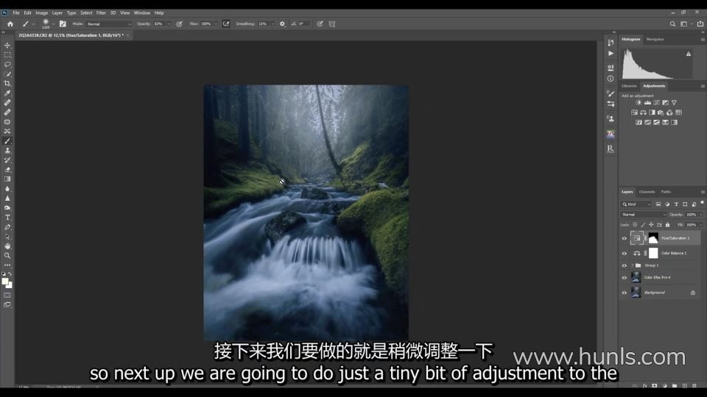Select the Crop tool
Image resolution: width=707 pixels, height=397 pixels.
click(7, 84)
